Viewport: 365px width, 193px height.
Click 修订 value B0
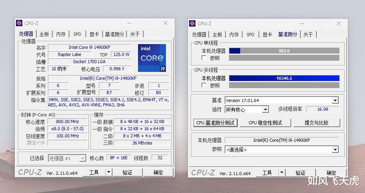pyautogui.click(x=158, y=93)
